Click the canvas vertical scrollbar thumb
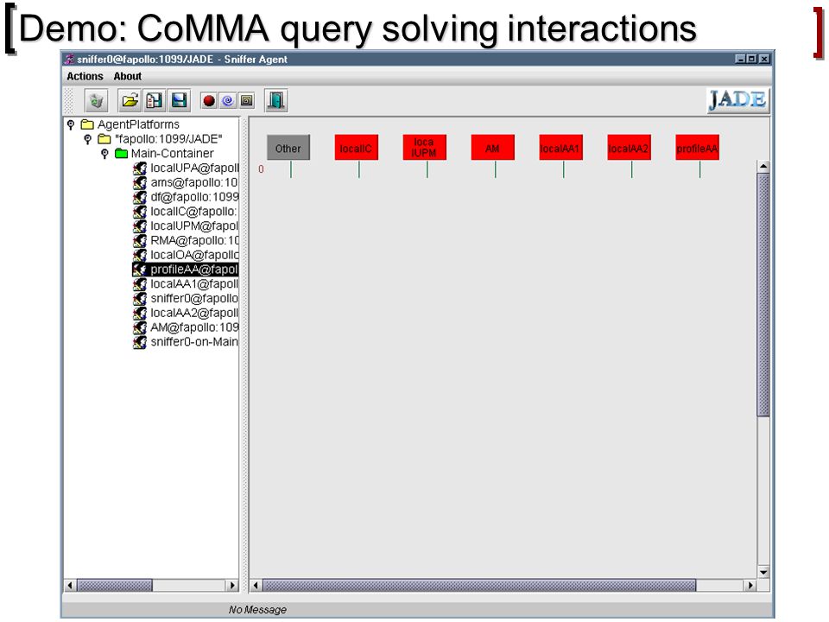The image size is (829, 622). (763, 295)
